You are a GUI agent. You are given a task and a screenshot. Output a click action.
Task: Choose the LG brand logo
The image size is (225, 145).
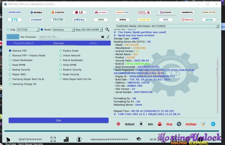click(79, 12)
